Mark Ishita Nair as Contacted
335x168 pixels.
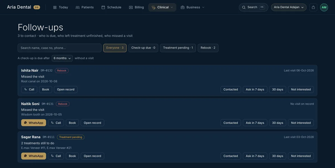tap(231, 90)
